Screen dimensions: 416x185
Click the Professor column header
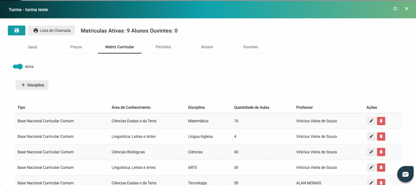[305, 107]
